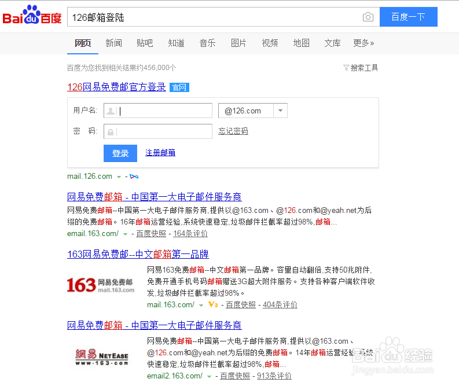459x386 pixels.
Task: Click result count text 百度为您找到相关结果约456,000个
Action: coord(122,68)
